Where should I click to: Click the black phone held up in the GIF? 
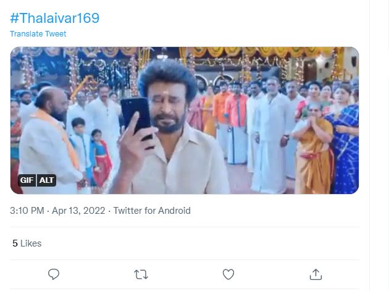135,117
